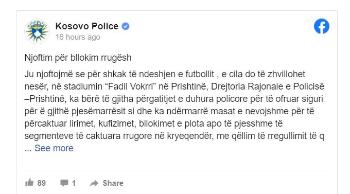
Task: Click the 'Ju njoftojmë' opening words
Action: [x=49, y=74]
